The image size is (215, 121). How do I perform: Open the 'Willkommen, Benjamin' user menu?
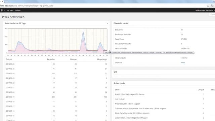[x=205, y=10]
